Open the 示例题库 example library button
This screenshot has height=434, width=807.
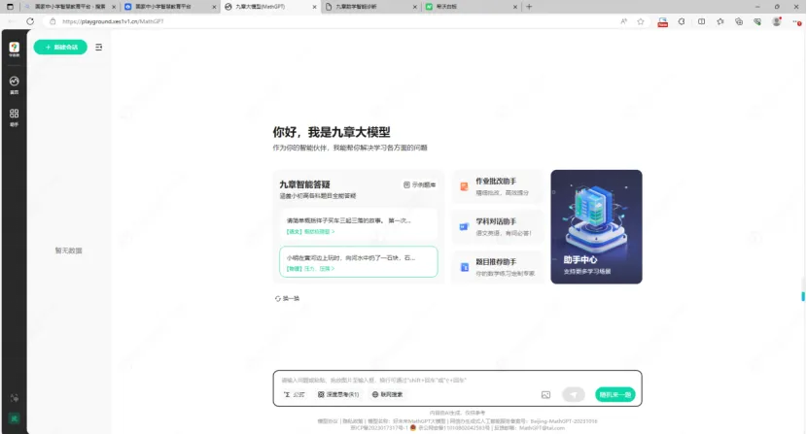click(419, 184)
